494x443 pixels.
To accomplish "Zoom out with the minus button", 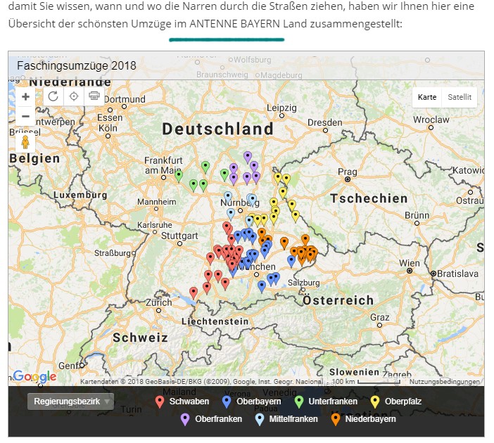I will (x=25, y=116).
